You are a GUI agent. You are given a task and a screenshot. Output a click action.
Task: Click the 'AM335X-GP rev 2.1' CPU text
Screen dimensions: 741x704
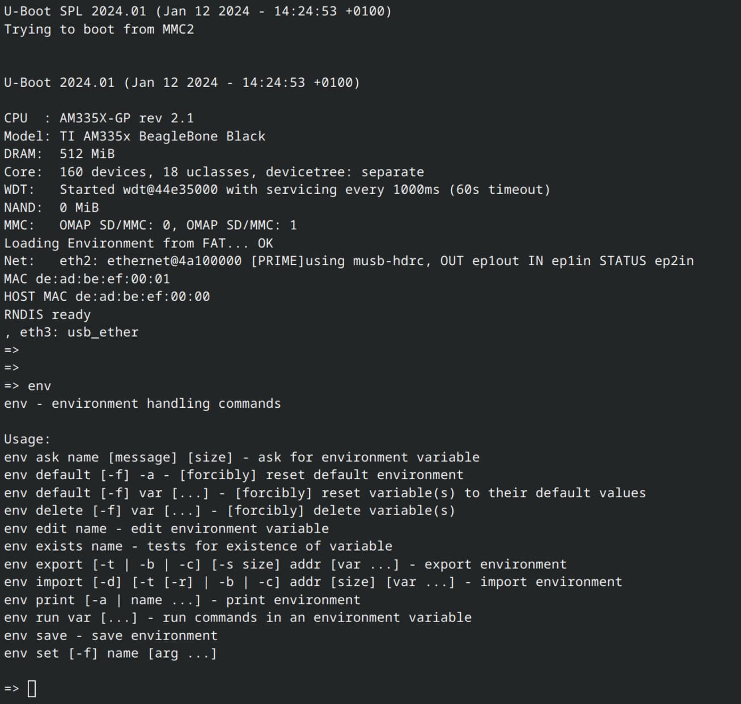point(126,118)
